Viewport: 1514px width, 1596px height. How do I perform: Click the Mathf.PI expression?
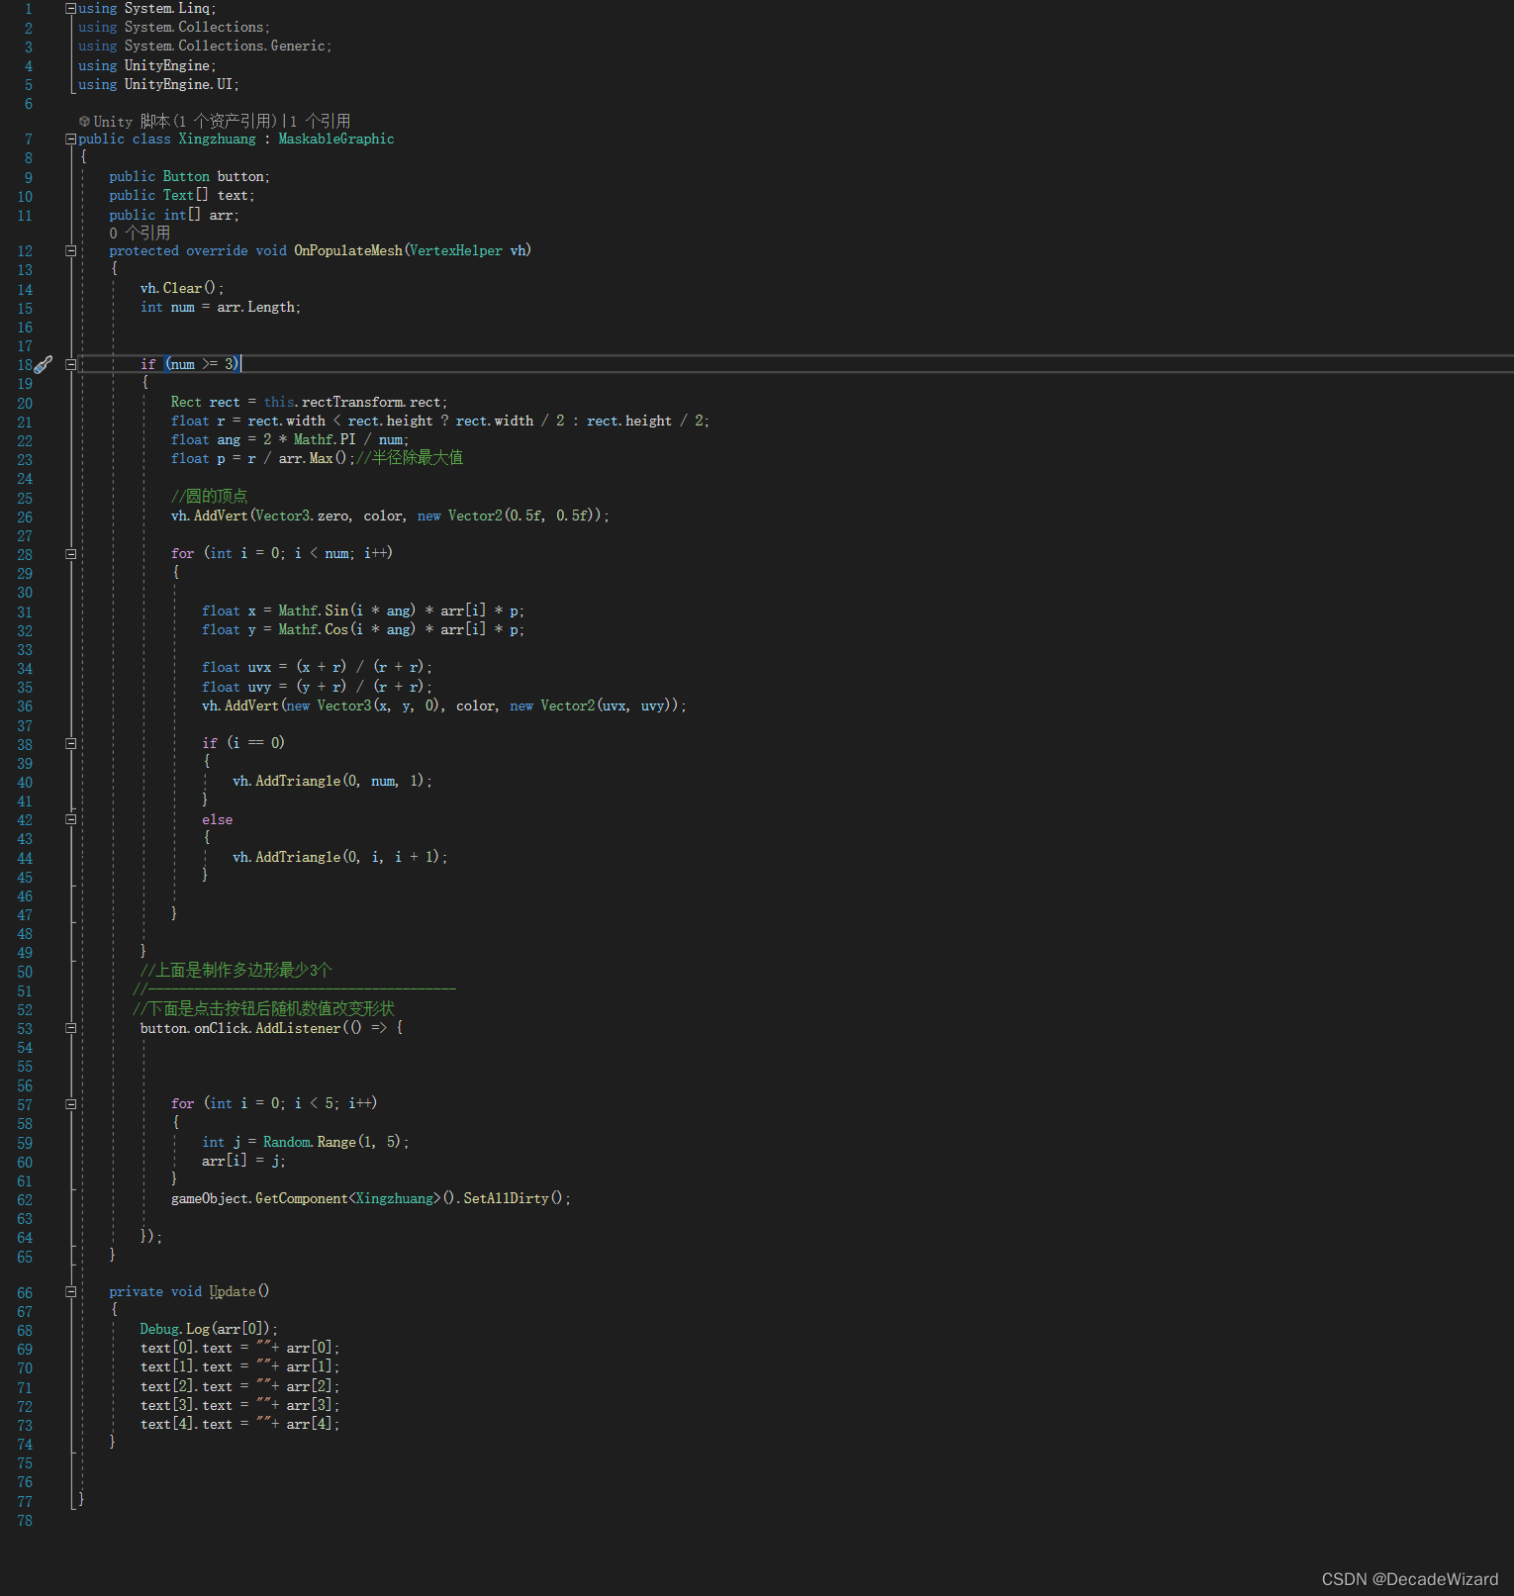point(325,440)
